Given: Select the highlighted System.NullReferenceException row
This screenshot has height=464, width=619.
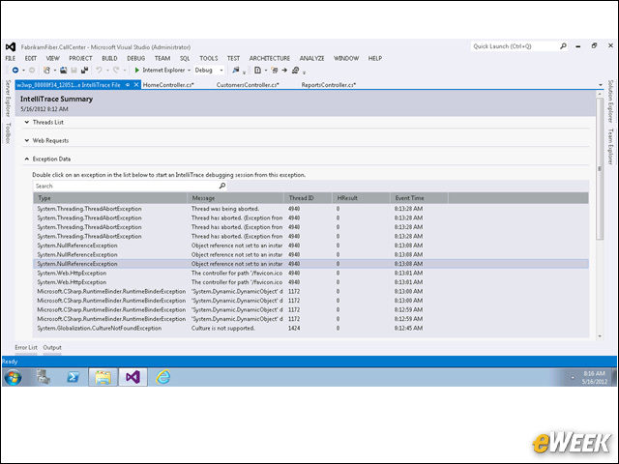Looking at the screenshot, I should click(310, 264).
